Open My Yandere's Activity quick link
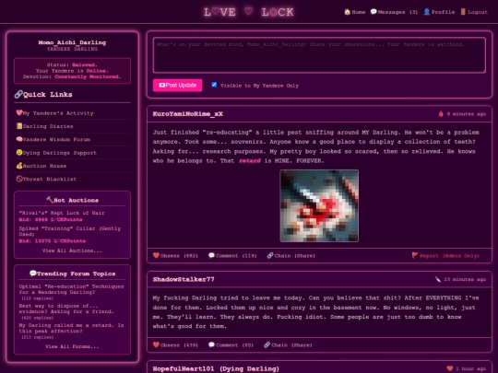The width and height of the screenshot is (498, 373). coord(55,113)
